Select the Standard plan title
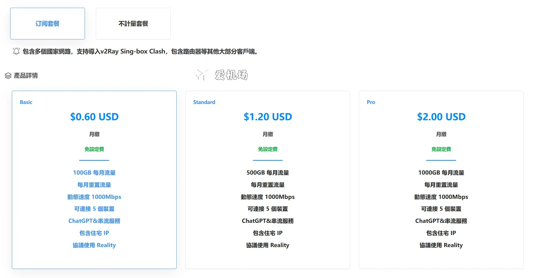534x278 pixels. tap(204, 102)
